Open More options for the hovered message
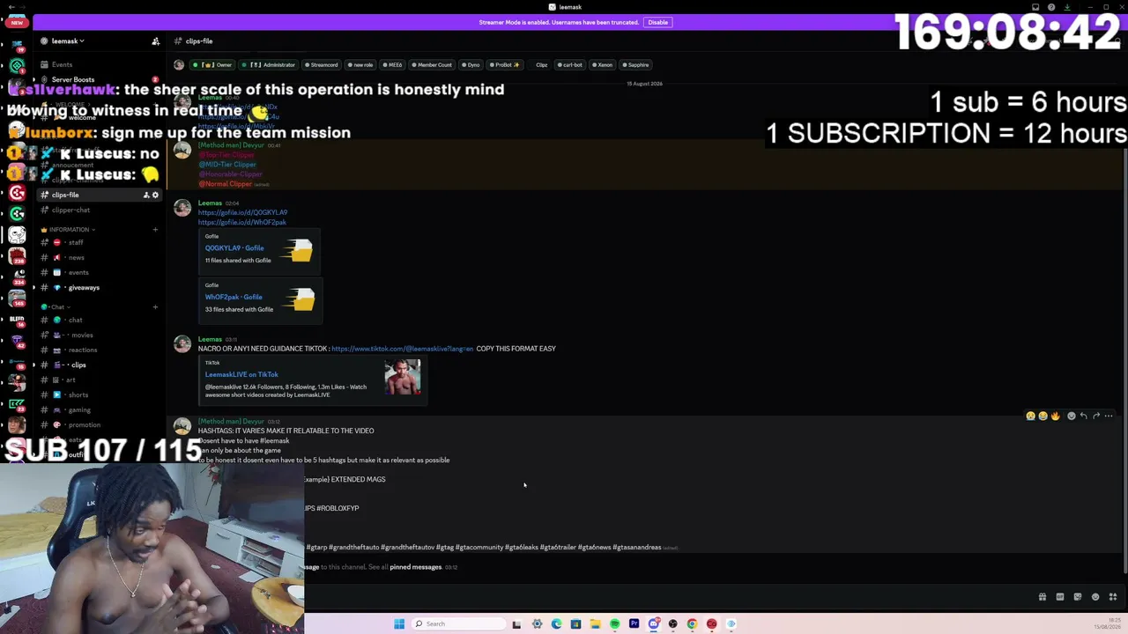The height and width of the screenshot is (634, 1128). tap(1109, 416)
